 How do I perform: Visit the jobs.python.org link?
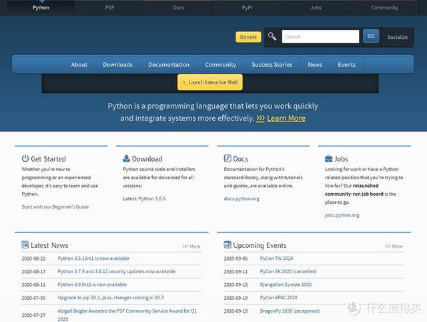(x=342, y=215)
